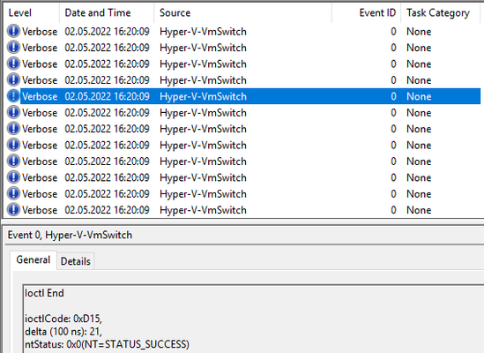Select the highlighted row's Hyper-V-VmSwitch source cell
484x353 pixels.
coord(203,96)
